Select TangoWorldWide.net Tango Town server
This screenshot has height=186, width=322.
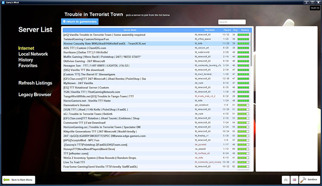[156, 96]
